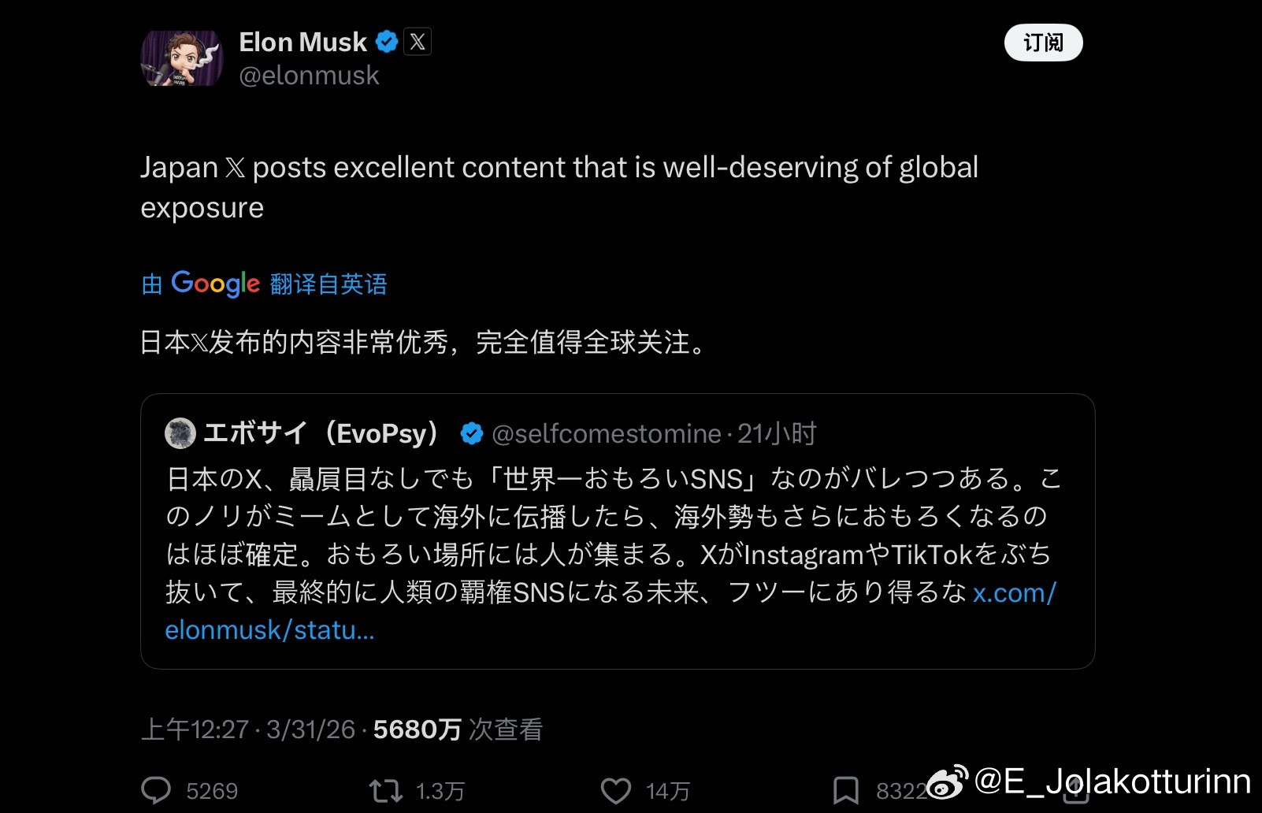Click the @elonmusk handle
Image resolution: width=1262 pixels, height=813 pixels.
(x=310, y=75)
